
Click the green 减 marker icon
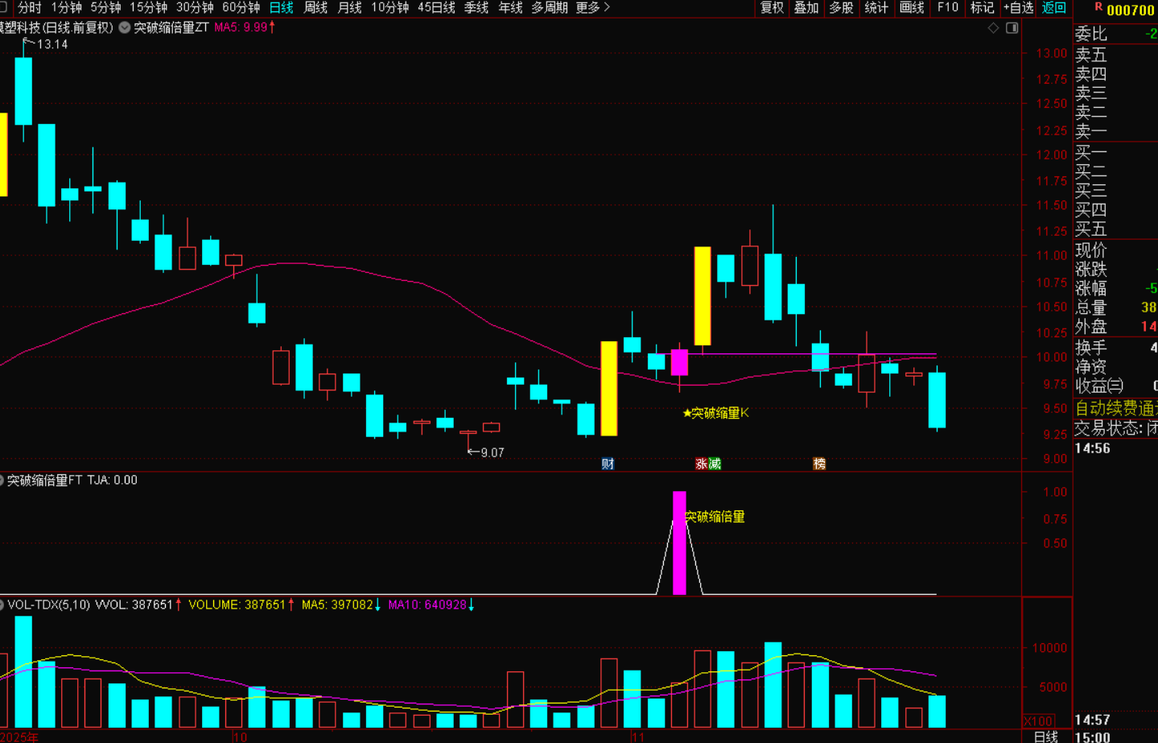tap(715, 464)
